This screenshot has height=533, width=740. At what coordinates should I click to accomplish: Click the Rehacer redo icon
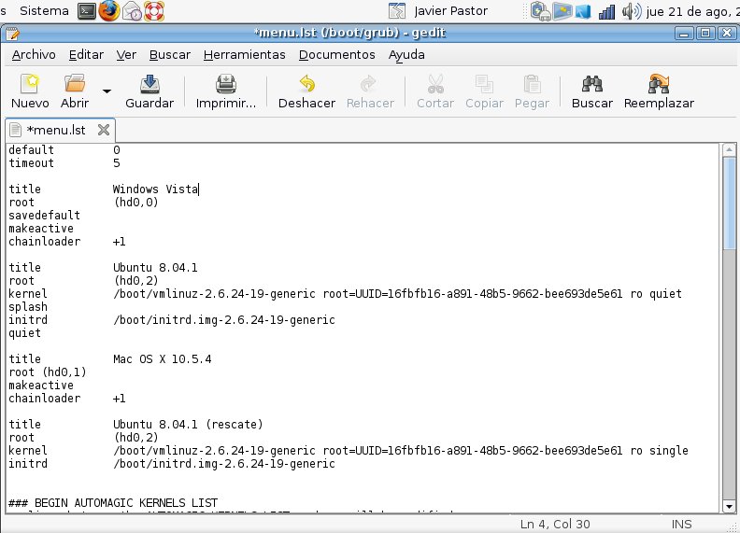coord(368,84)
